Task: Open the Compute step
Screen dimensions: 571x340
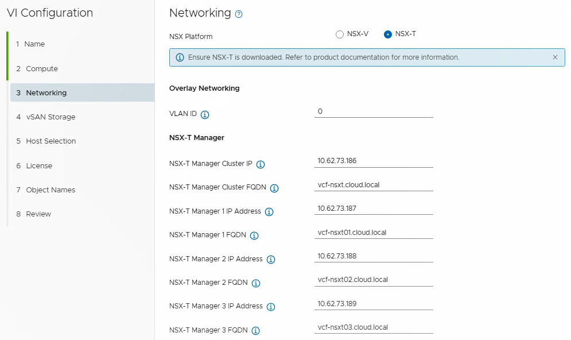Action: [41, 69]
